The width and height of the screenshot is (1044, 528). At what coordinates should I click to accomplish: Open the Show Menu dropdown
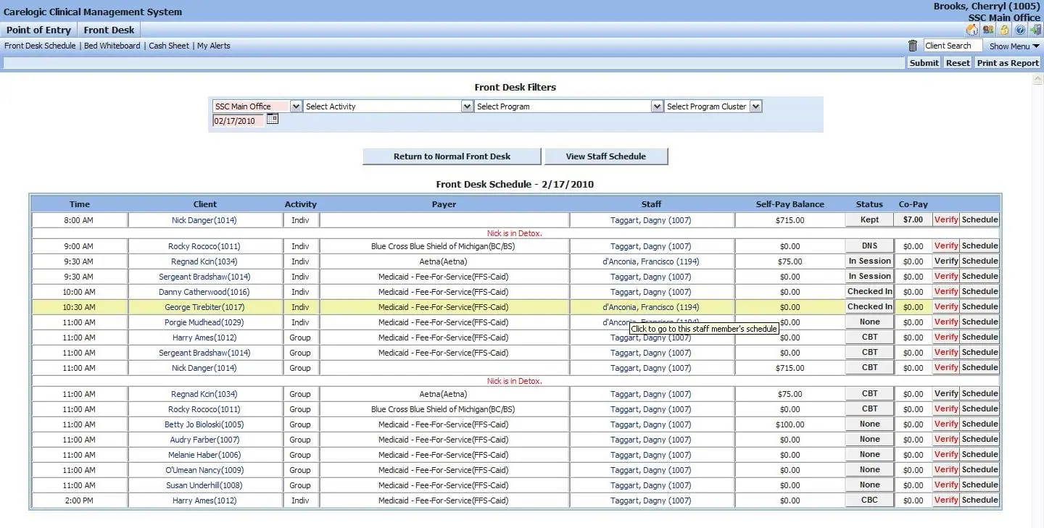[1014, 46]
